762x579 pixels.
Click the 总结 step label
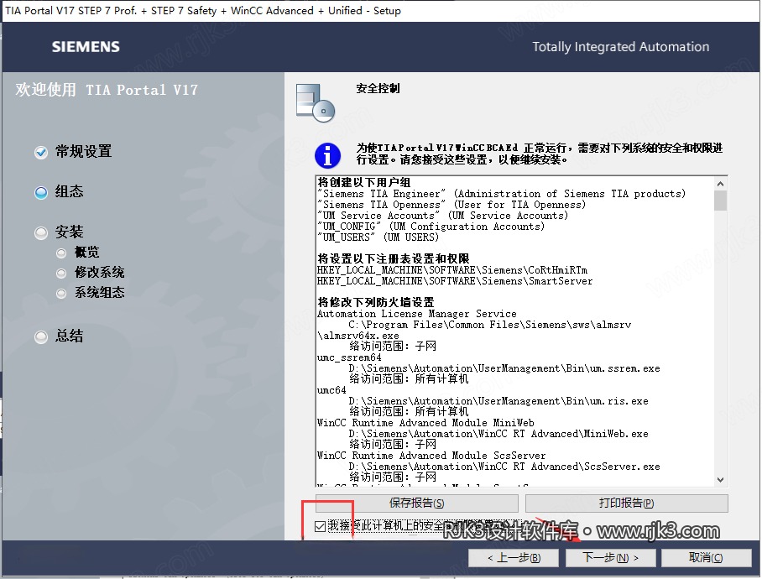(x=69, y=336)
